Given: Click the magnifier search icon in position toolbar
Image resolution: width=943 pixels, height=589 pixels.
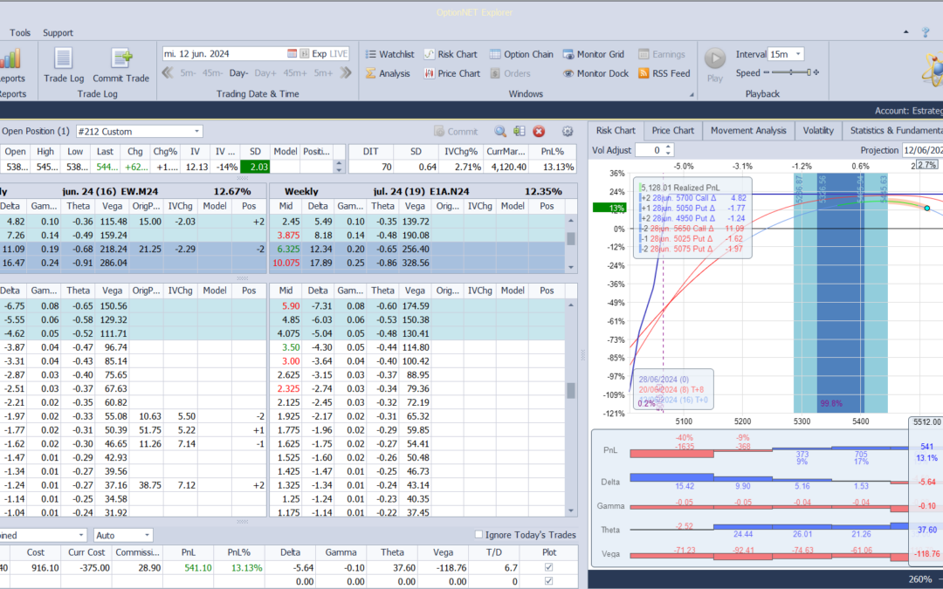Looking at the screenshot, I should pyautogui.click(x=499, y=131).
